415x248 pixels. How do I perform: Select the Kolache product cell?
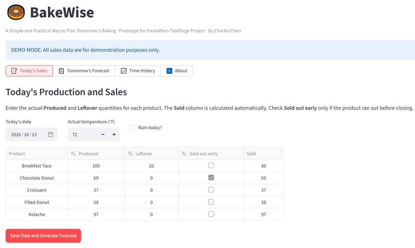[x=37, y=215]
